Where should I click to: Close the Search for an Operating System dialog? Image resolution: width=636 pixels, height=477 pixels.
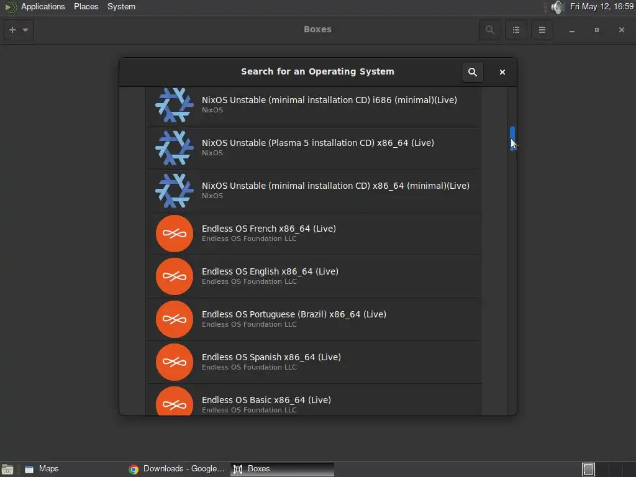click(x=502, y=72)
